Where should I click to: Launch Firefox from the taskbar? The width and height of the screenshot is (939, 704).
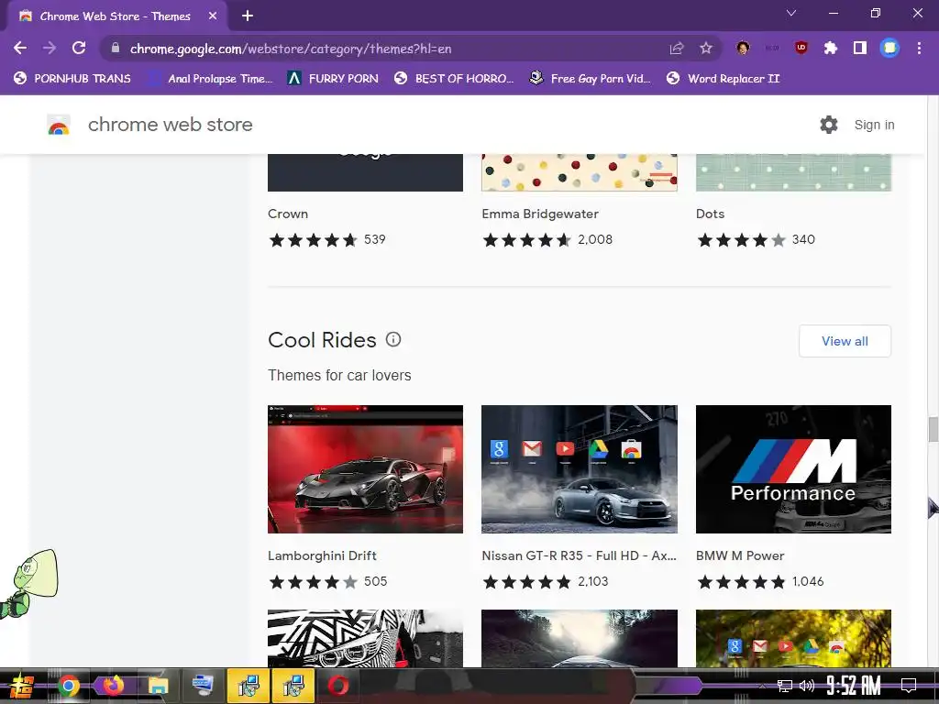pyautogui.click(x=113, y=686)
